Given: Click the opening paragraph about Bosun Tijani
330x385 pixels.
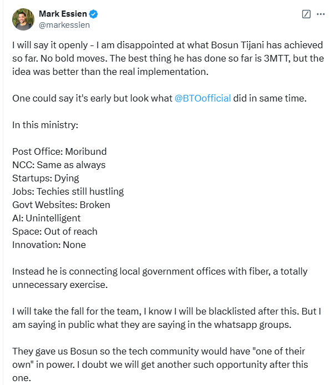Looking at the screenshot, I should (168, 58).
